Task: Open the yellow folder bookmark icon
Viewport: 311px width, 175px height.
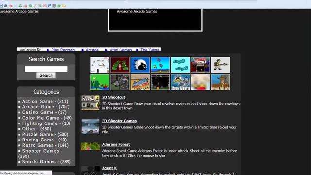Action: click(64, 6)
